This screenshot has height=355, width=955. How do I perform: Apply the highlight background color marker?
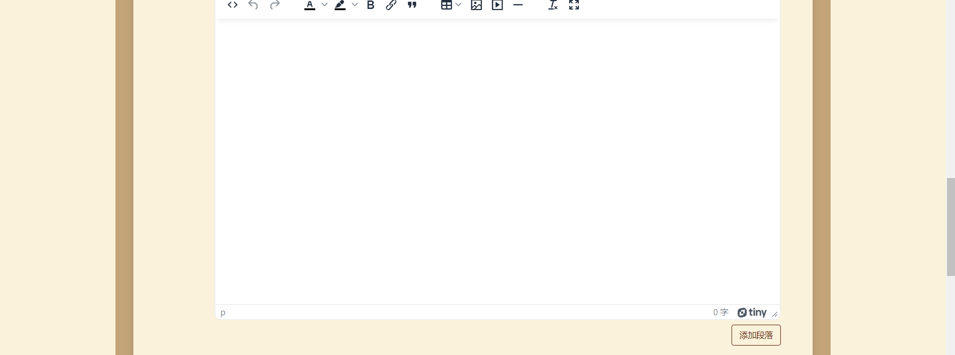tap(340, 5)
